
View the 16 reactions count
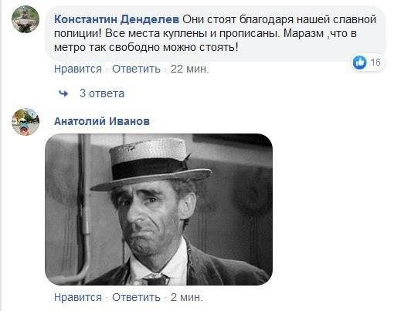pyautogui.click(x=375, y=63)
